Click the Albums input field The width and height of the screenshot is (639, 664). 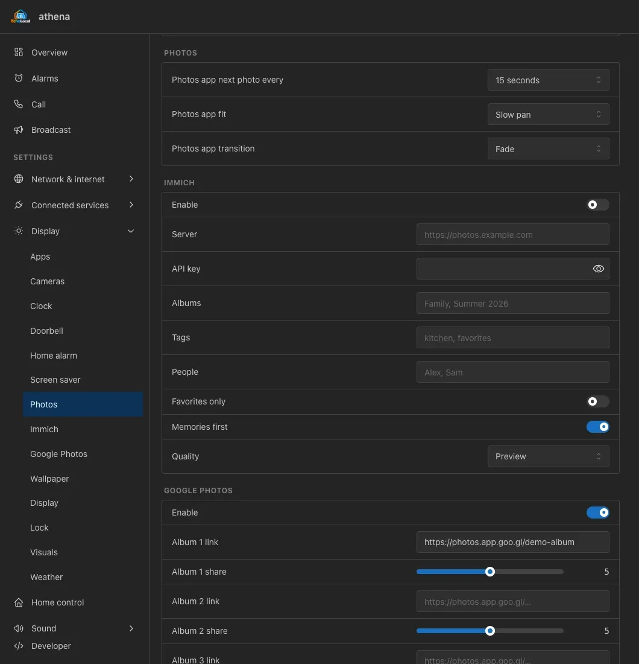coord(512,303)
